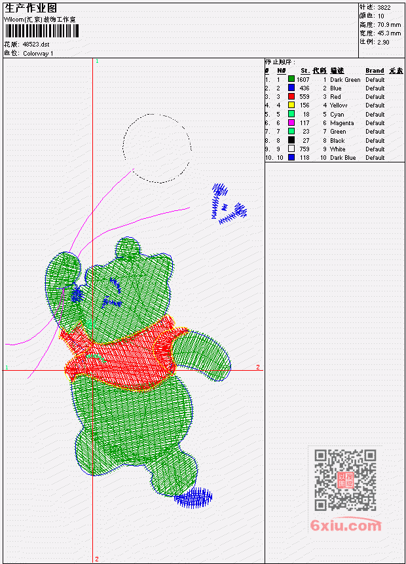The height and width of the screenshot is (564, 406).
Task: Select the 'Red' description text
Action: pyautogui.click(x=335, y=97)
